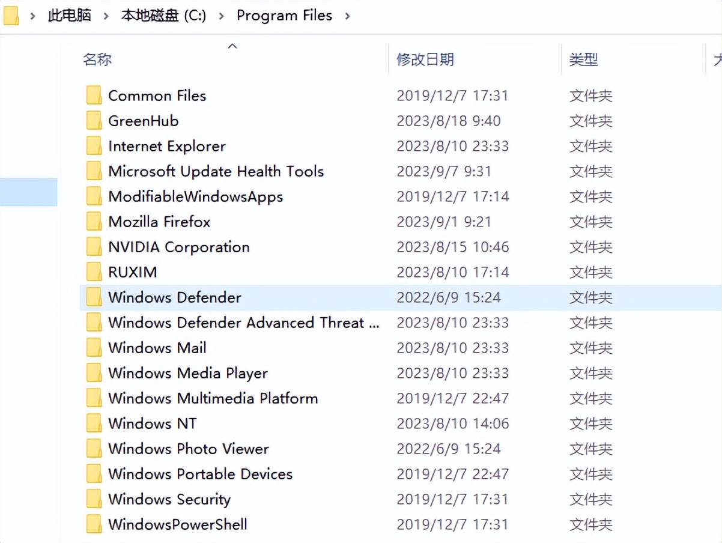Go to 此电脑 in the breadcrumb path

click(70, 16)
